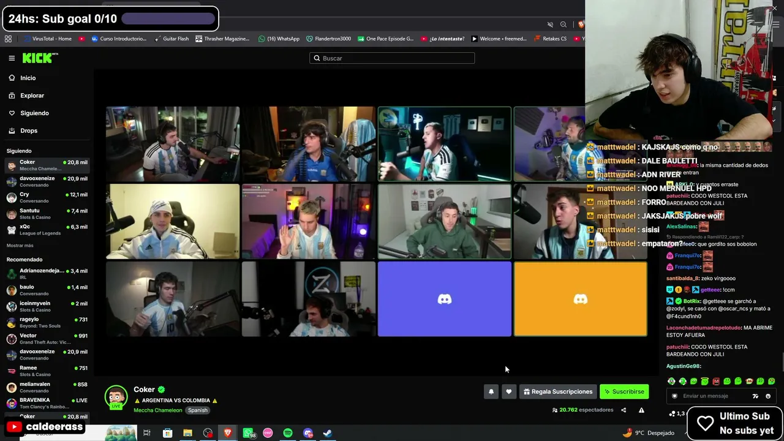Open recommended channel melianvalen
Screen dimensions: 784x441
[47, 387]
